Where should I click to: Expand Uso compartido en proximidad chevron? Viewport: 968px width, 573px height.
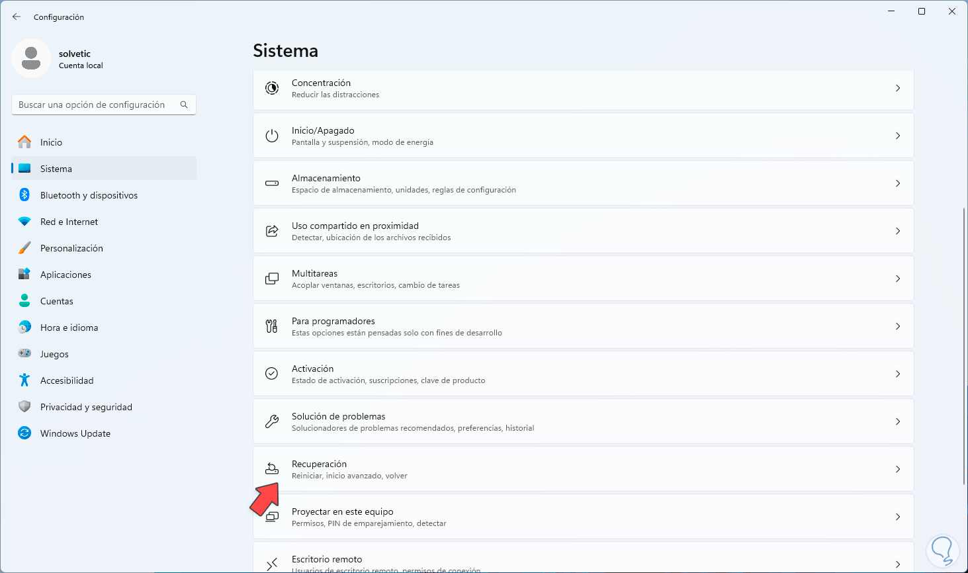point(898,231)
